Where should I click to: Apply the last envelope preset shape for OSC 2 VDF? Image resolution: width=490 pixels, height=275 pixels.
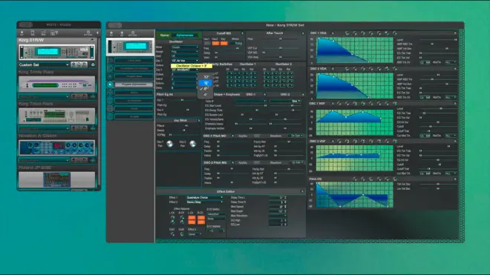tap(395, 142)
